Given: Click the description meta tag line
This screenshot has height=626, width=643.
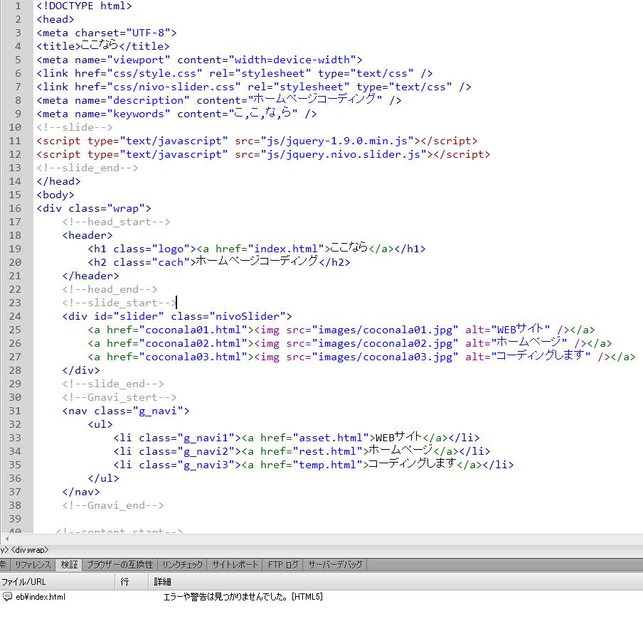Looking at the screenshot, I should click(x=219, y=99).
